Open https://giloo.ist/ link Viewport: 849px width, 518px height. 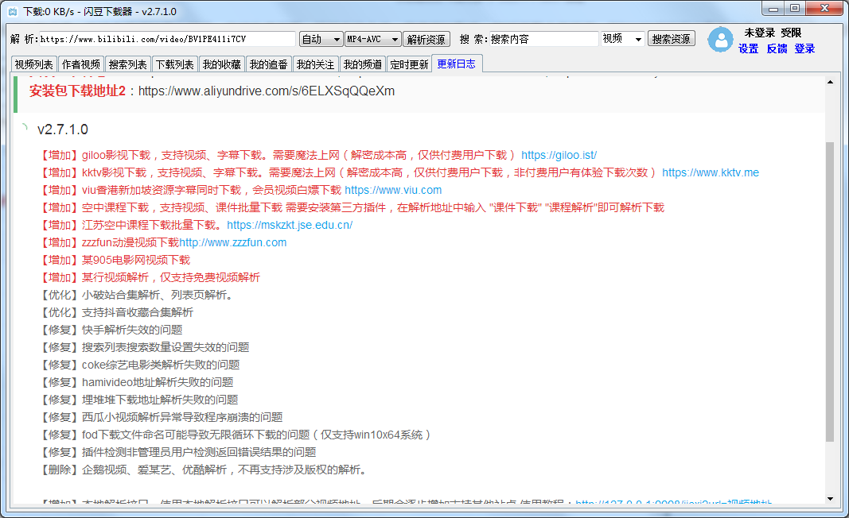pyautogui.click(x=559, y=155)
